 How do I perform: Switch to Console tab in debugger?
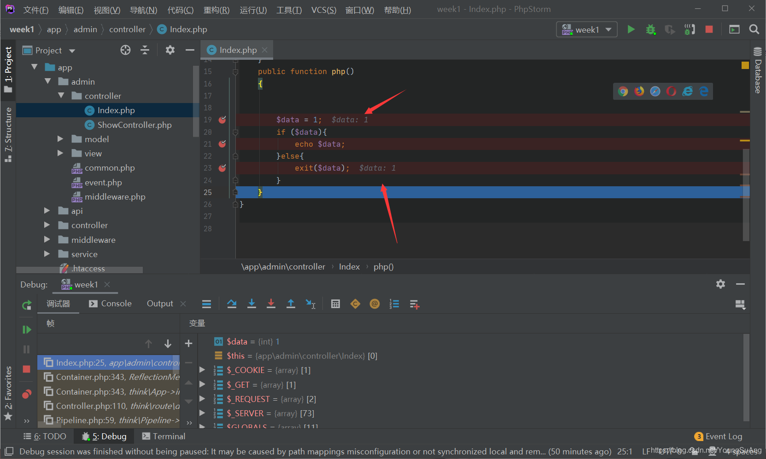pos(110,304)
